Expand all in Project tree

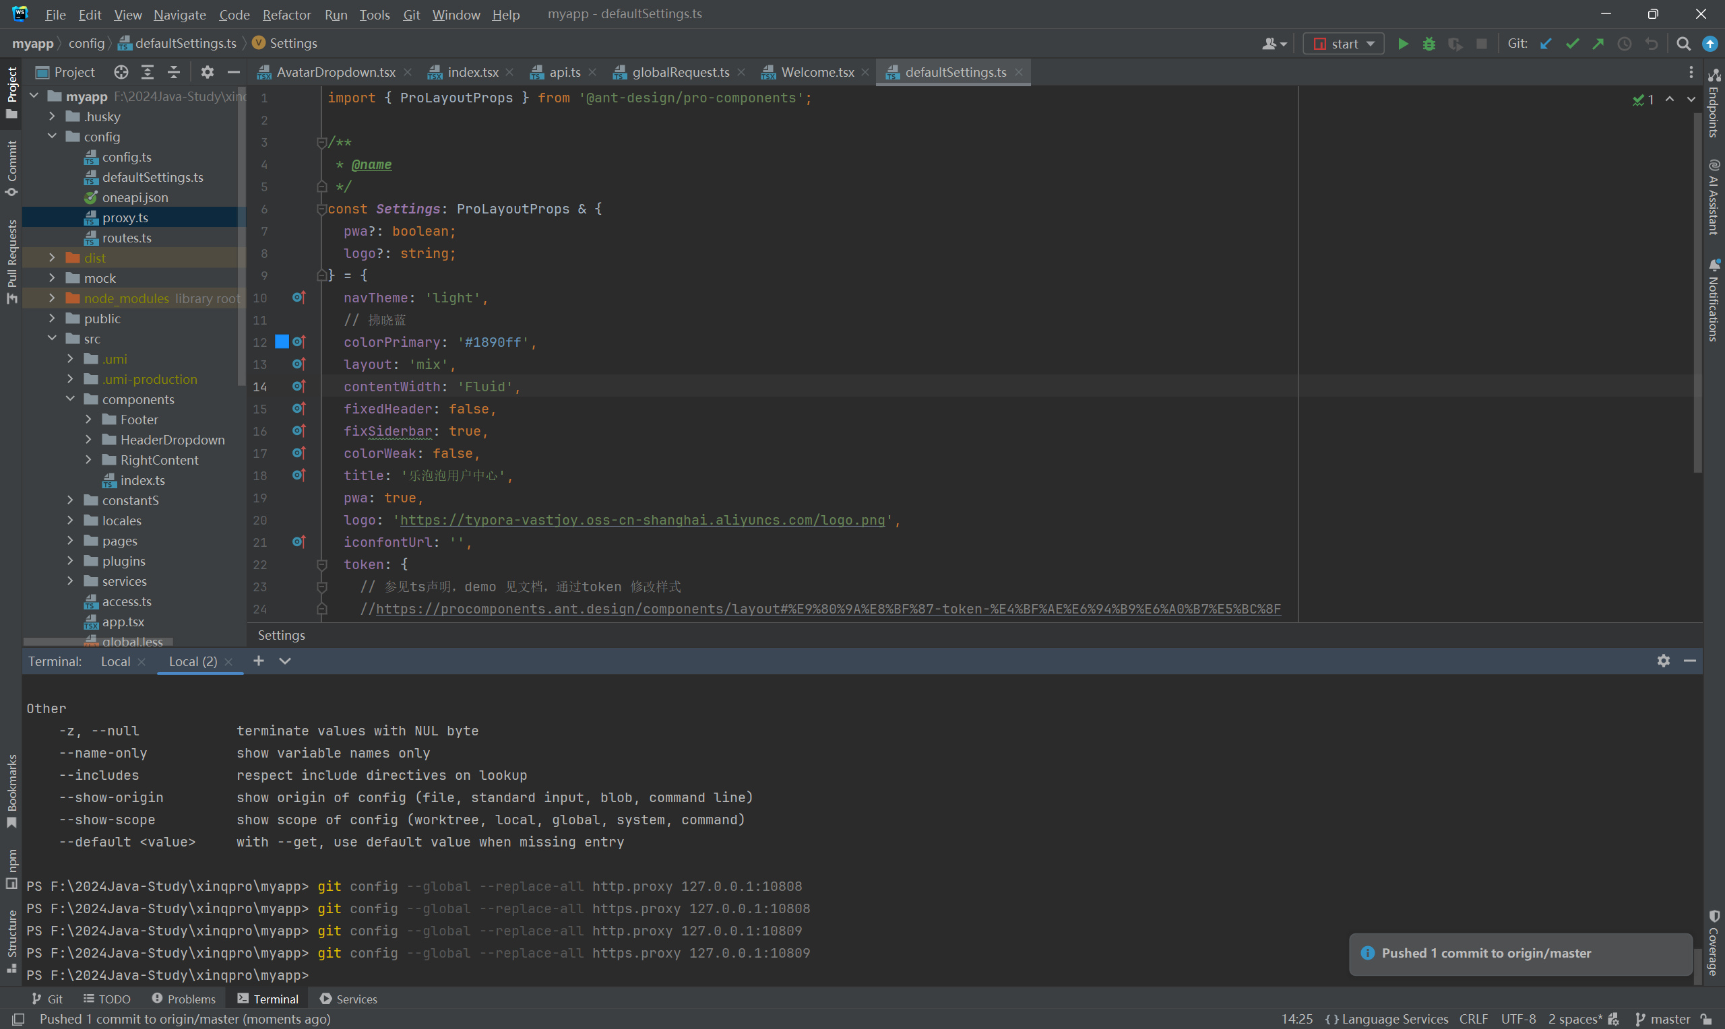pos(147,72)
